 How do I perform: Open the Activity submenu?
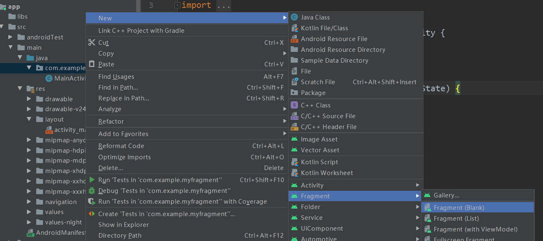356,185
